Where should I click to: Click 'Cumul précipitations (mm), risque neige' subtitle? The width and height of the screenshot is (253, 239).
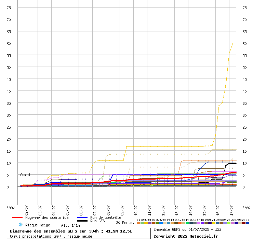click(51, 236)
